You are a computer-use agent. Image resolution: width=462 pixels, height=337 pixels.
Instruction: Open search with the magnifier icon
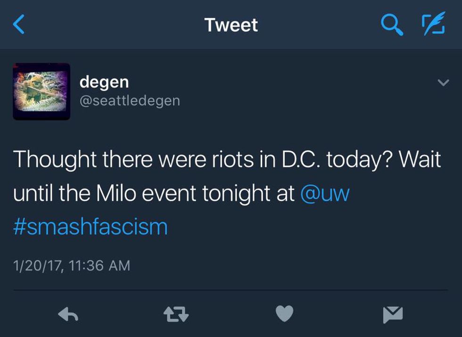point(392,25)
